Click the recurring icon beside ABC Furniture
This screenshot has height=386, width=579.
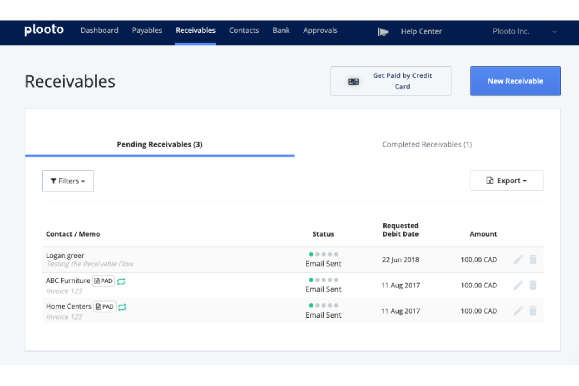click(x=122, y=281)
